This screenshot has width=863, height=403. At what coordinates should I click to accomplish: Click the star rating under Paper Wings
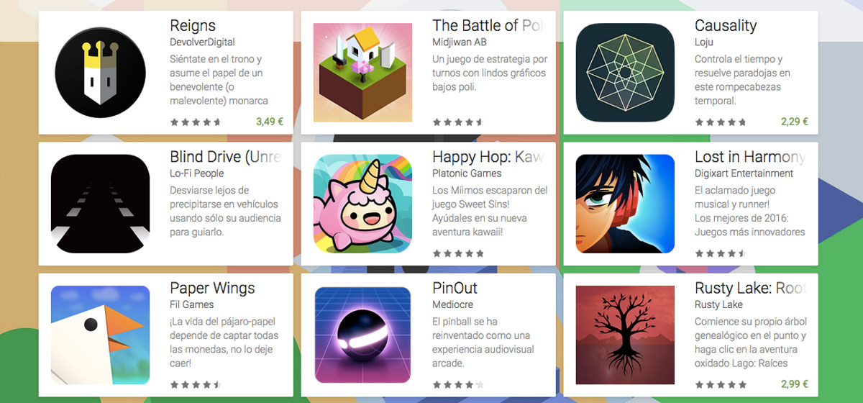click(x=196, y=384)
